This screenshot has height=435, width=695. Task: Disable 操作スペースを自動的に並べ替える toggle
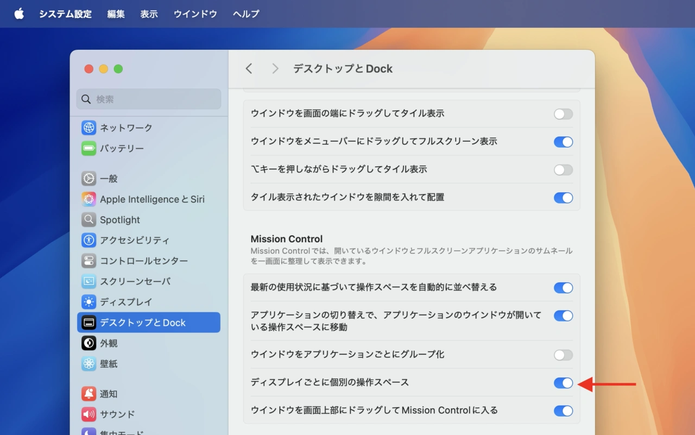pos(563,288)
